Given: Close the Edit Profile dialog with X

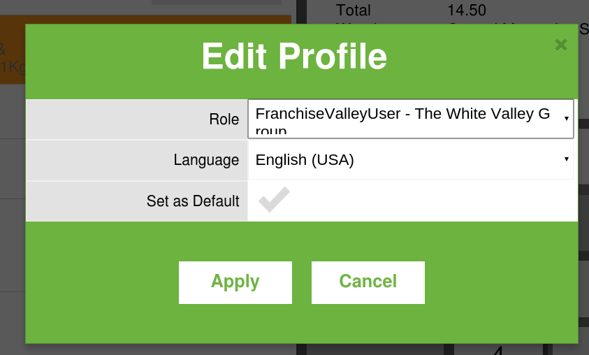Looking at the screenshot, I should pyautogui.click(x=560, y=45).
